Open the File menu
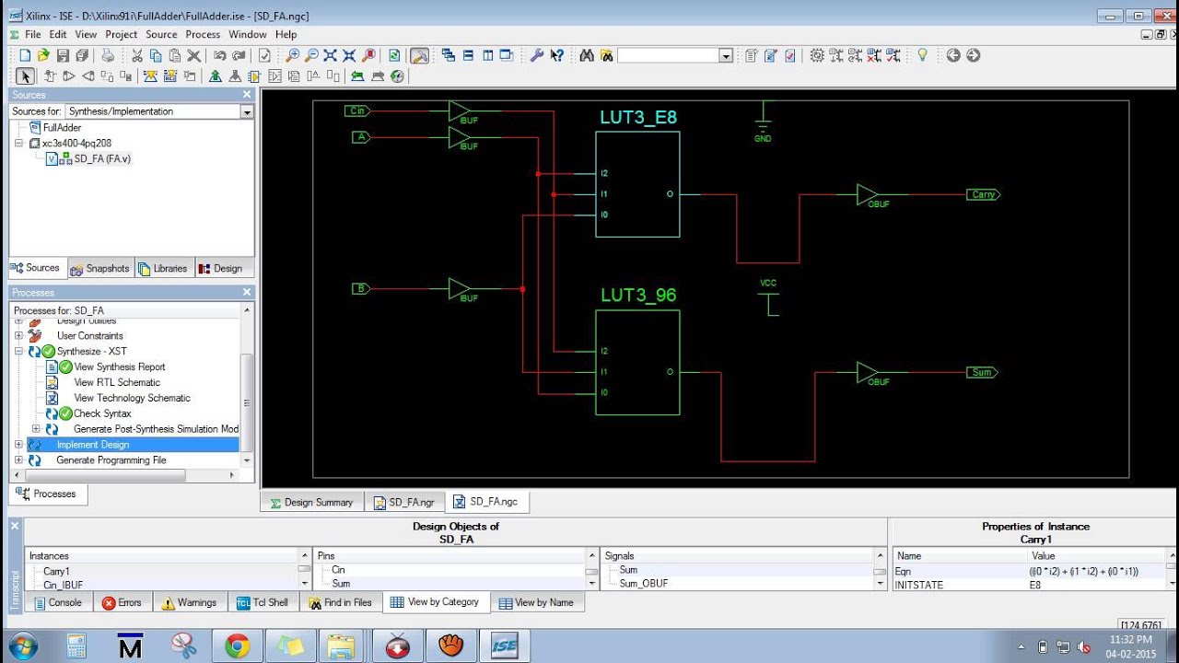 (x=32, y=34)
